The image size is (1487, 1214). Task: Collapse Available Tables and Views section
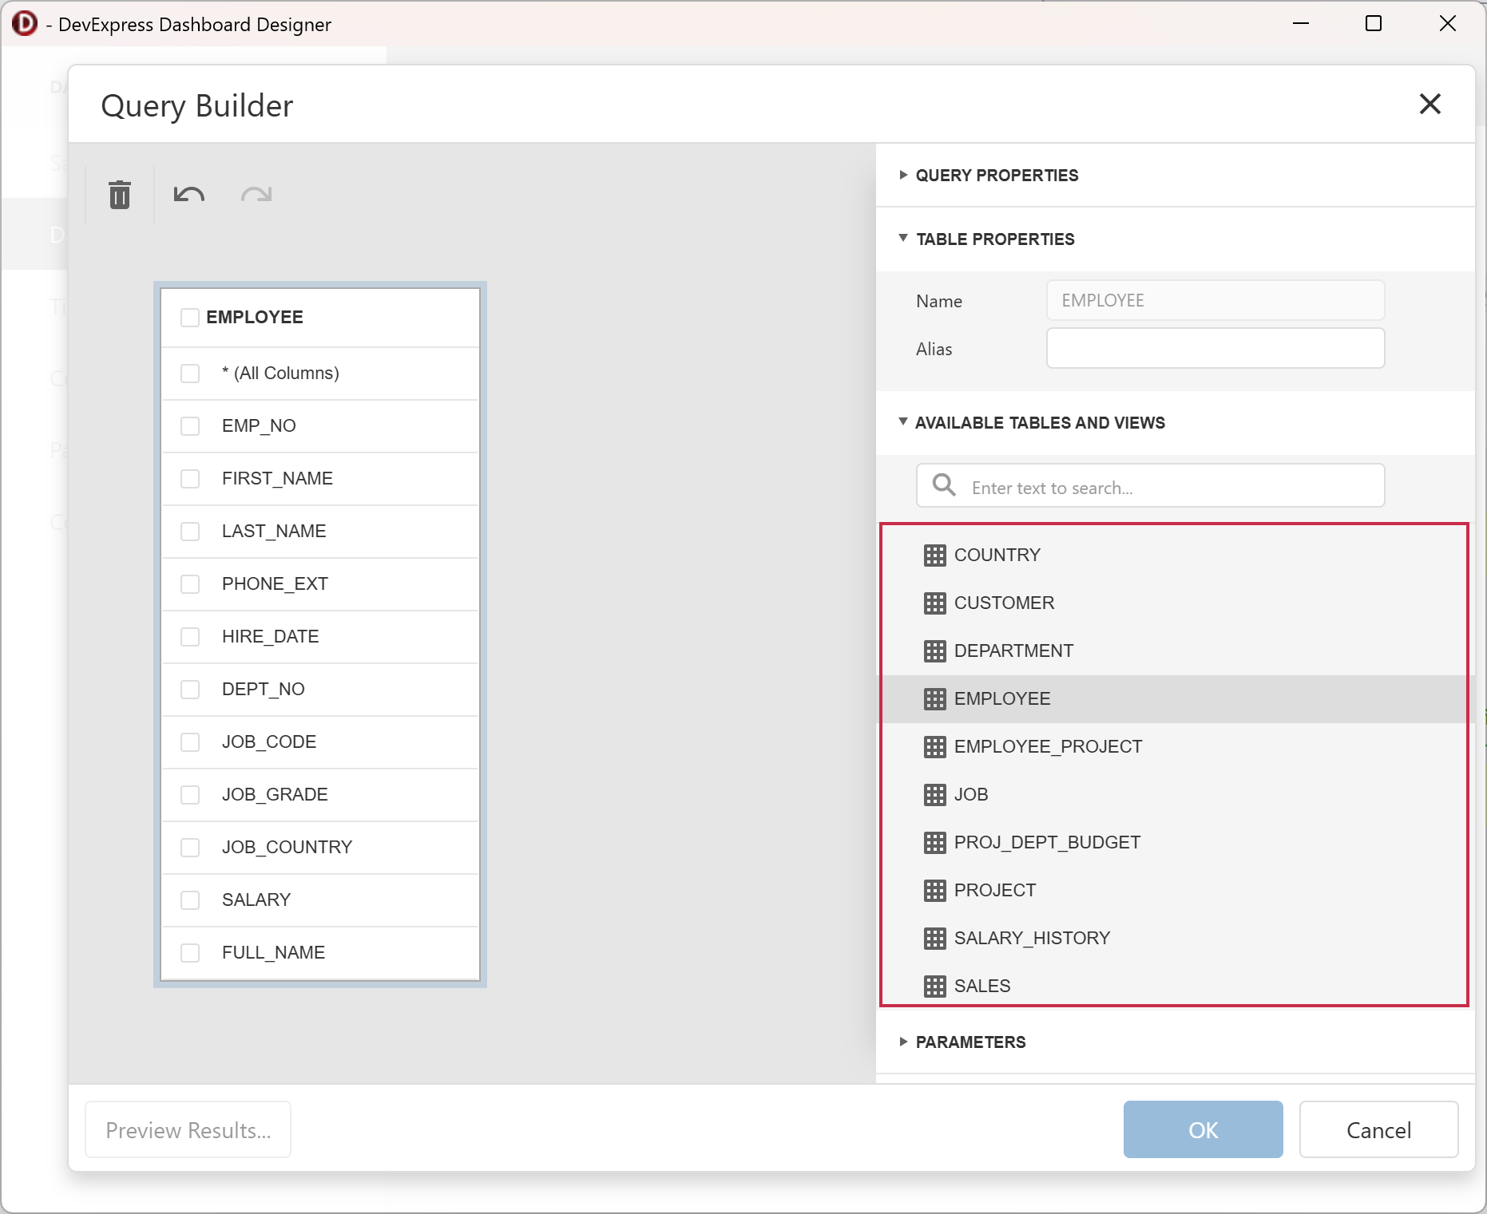pyautogui.click(x=903, y=422)
